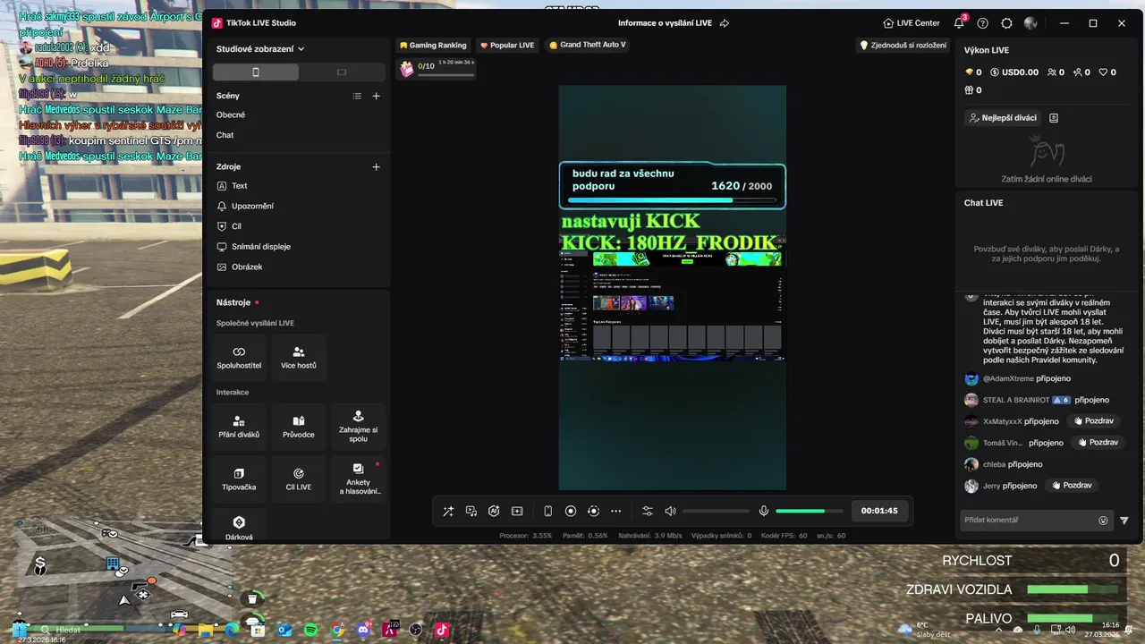Open the Spoluhostitel tool

(x=239, y=358)
